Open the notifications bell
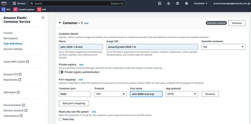251x124 pixels. click(168, 3)
